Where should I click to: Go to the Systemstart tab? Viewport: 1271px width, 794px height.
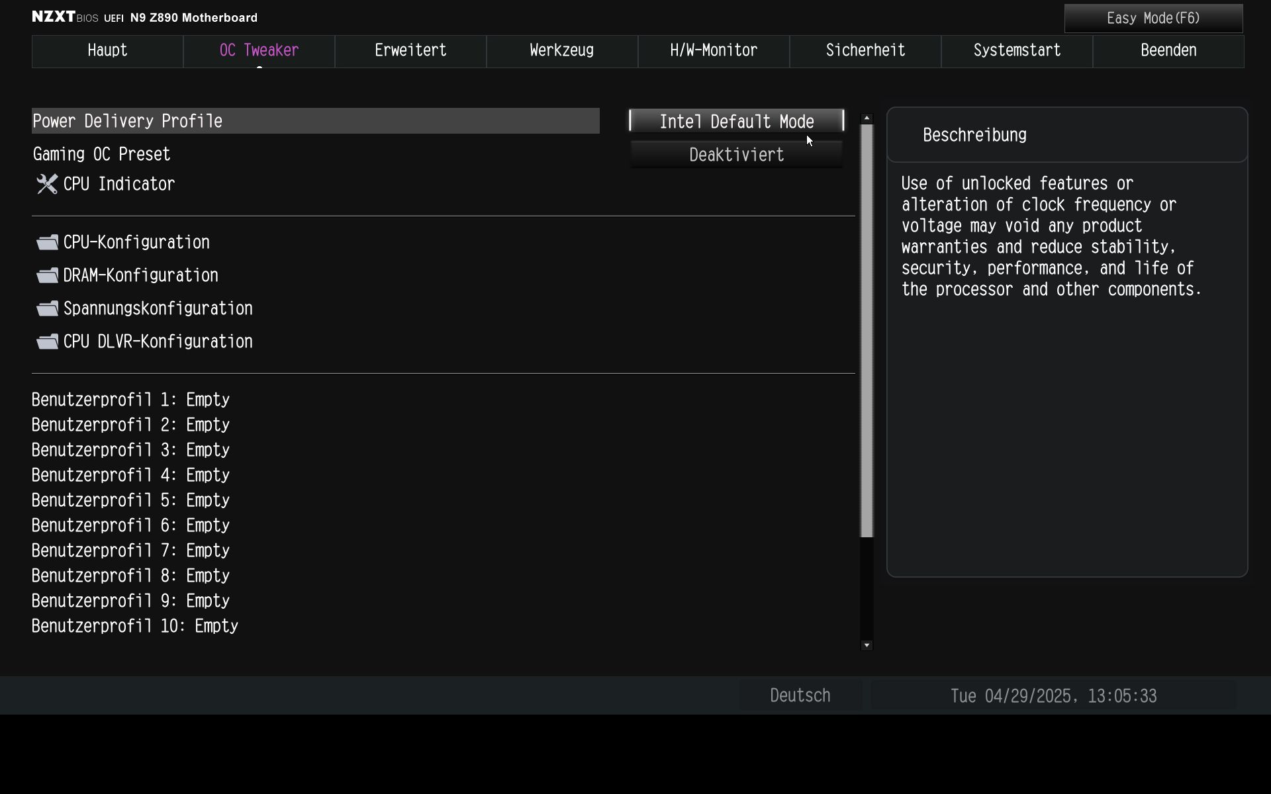(1017, 51)
